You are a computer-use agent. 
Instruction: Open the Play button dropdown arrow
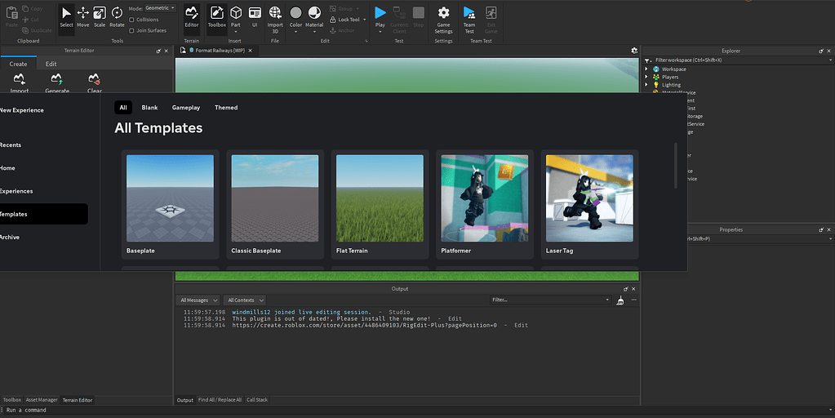click(380, 32)
